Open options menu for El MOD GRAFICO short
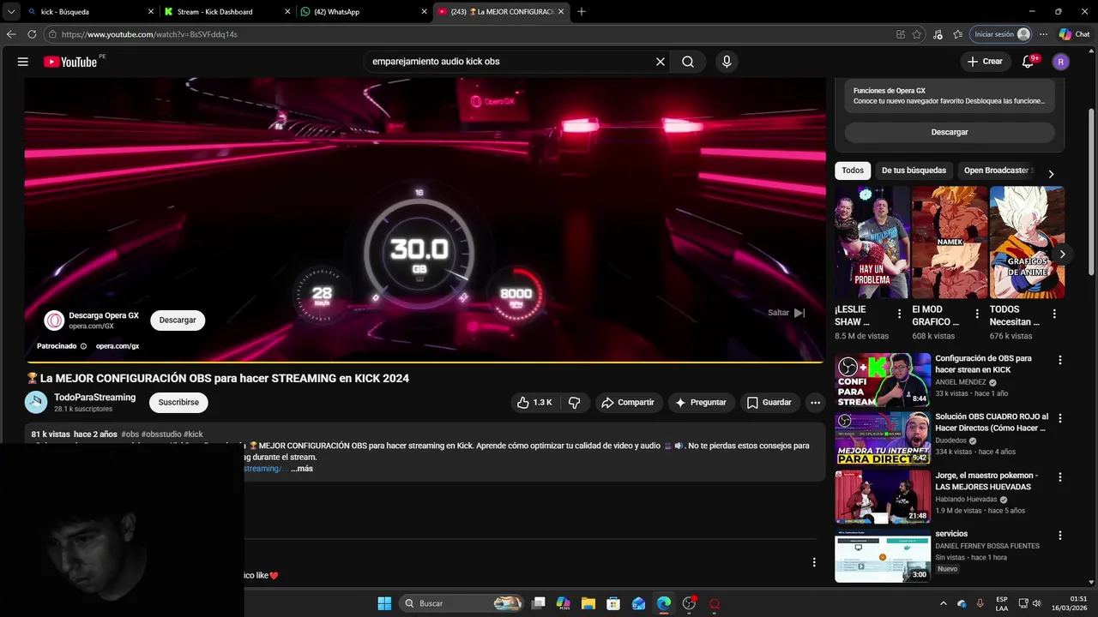The width and height of the screenshot is (1098, 617). coord(976,314)
